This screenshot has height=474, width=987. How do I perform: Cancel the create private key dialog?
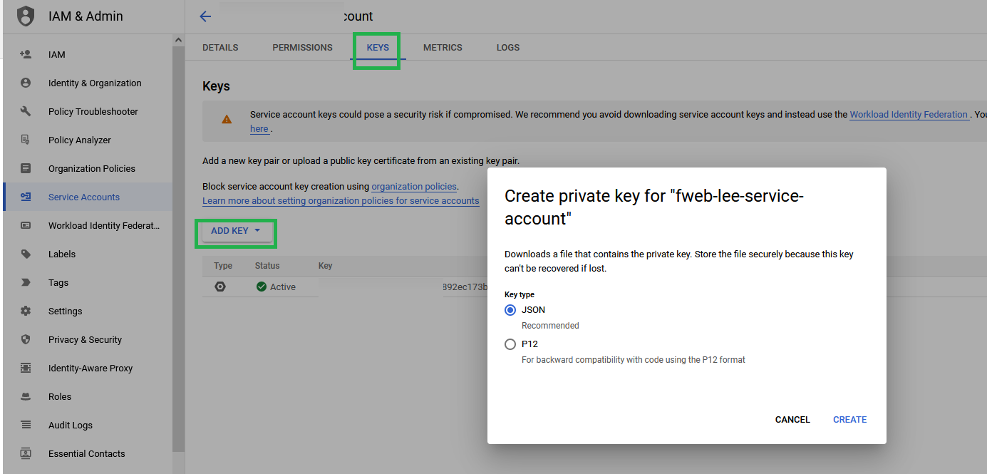792,420
